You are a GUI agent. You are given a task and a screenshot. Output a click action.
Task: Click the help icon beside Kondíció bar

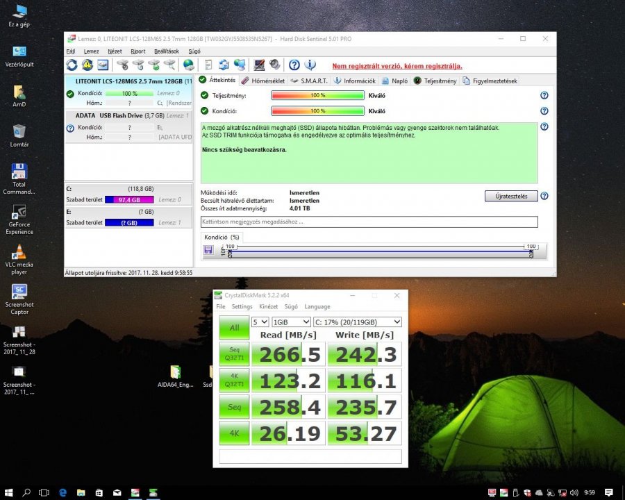click(x=544, y=111)
